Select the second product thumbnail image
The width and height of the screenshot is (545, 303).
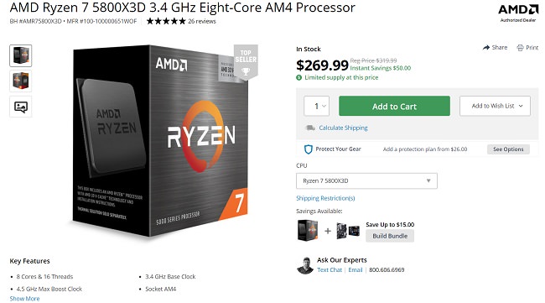tap(21, 81)
